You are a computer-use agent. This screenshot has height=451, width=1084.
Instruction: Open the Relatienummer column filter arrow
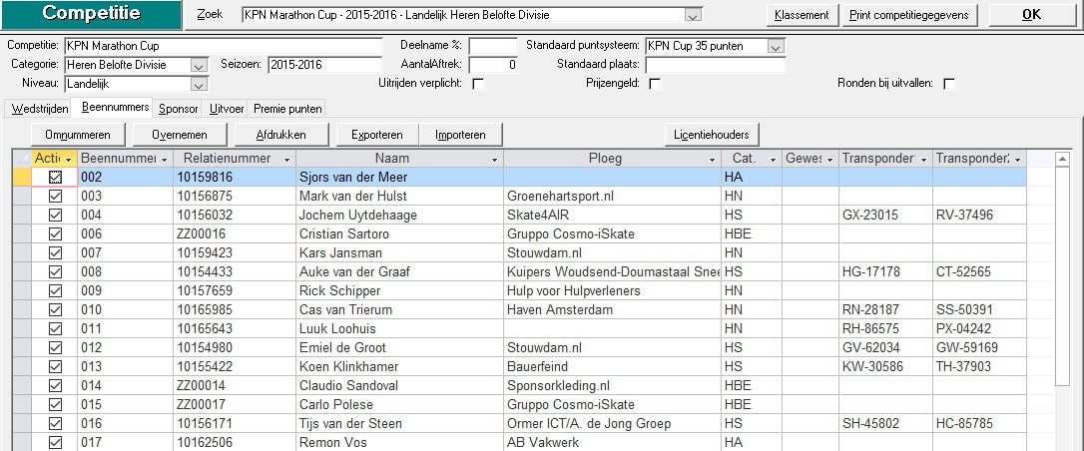pos(286,160)
